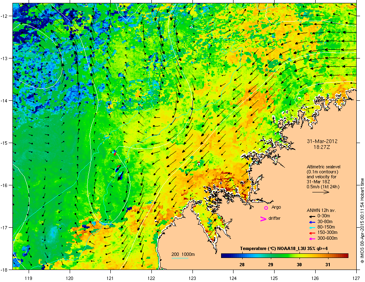Select the '31-Mar-2012' date text

click(x=322, y=141)
